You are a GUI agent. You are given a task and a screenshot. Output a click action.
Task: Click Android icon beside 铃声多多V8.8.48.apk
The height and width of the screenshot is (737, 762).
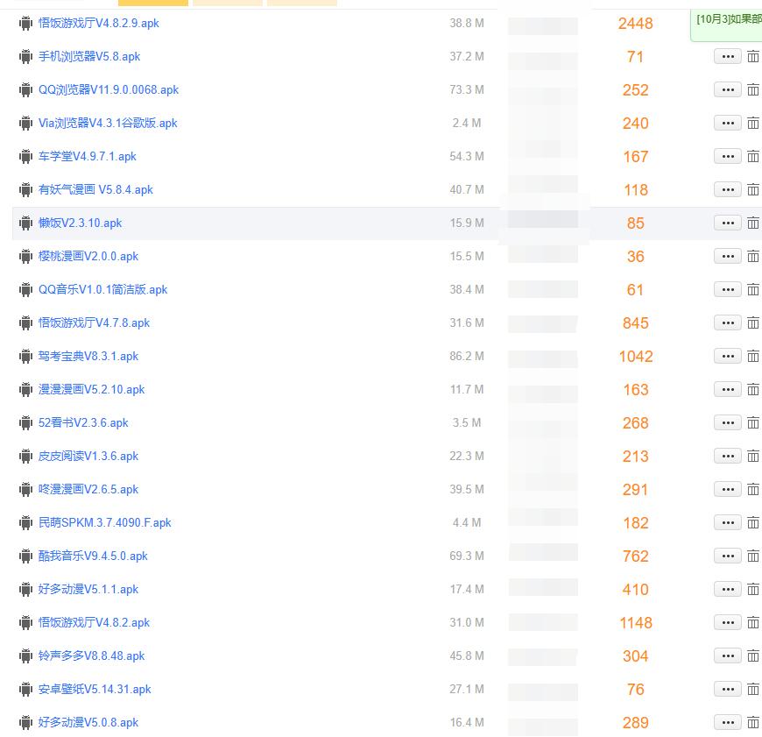tap(26, 656)
